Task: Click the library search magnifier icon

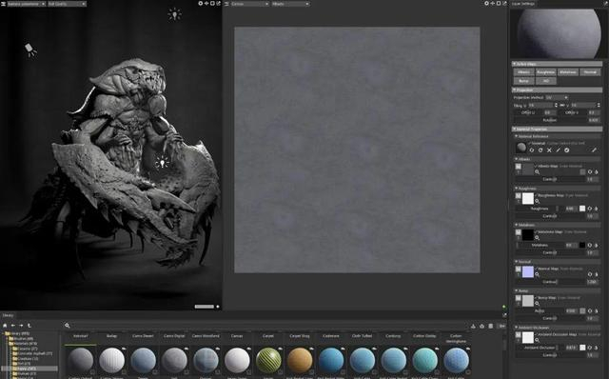Action: (68, 326)
